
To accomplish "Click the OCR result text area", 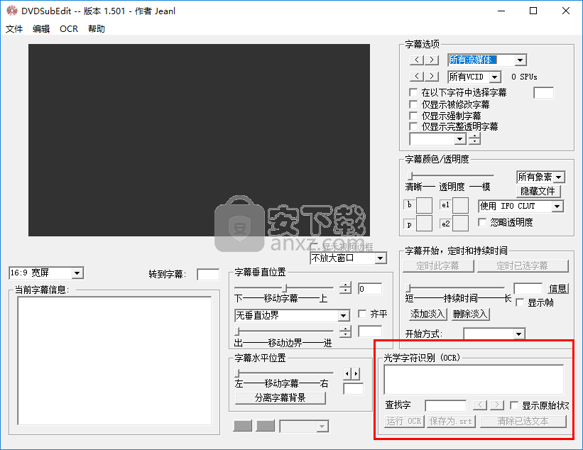I will (x=474, y=380).
